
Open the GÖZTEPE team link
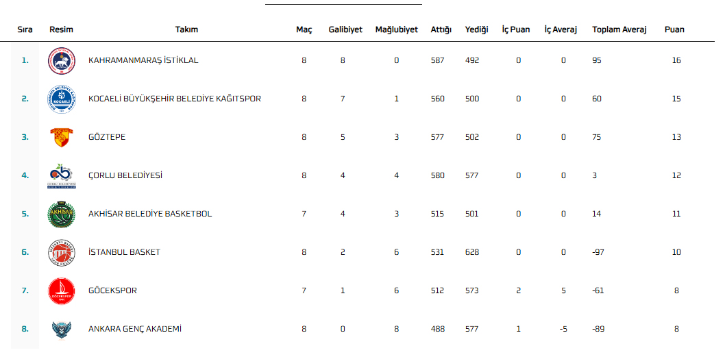pos(107,137)
